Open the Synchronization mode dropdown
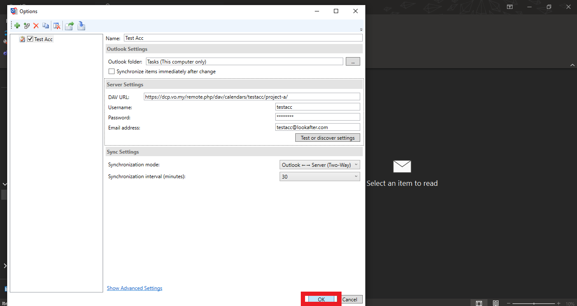Image resolution: width=577 pixels, height=306 pixels. pos(319,165)
